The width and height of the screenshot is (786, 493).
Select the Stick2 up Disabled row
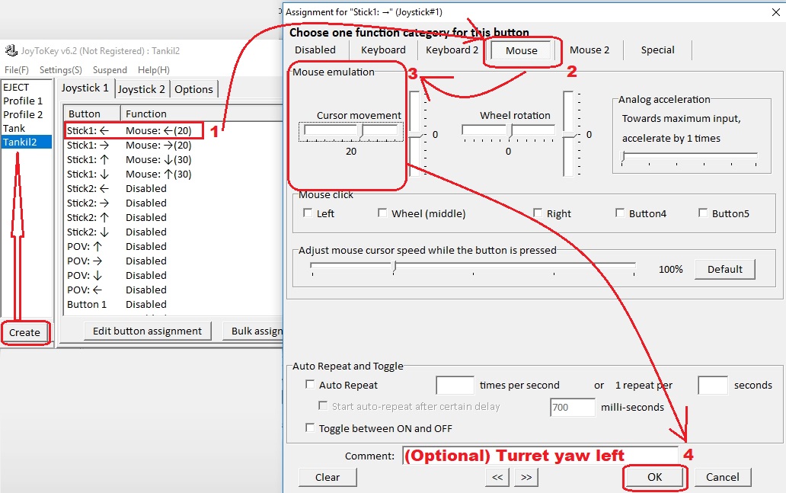(174, 217)
